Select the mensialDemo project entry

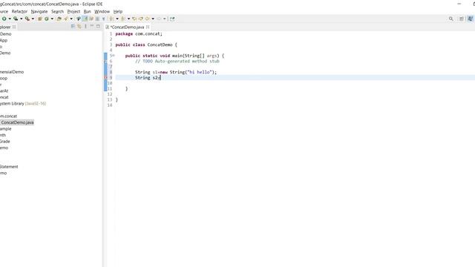12,72
